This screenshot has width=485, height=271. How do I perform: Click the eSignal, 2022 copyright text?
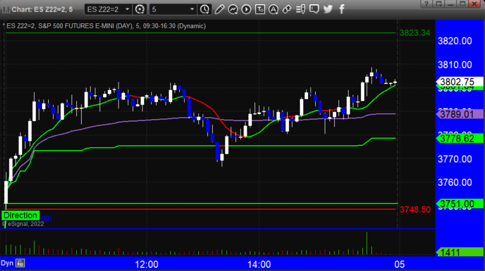tap(23, 224)
